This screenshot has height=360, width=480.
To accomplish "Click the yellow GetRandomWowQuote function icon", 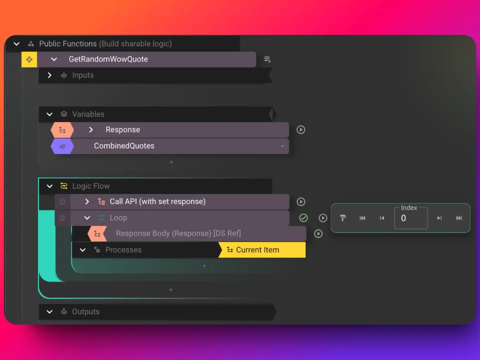I will click(x=29, y=59).
